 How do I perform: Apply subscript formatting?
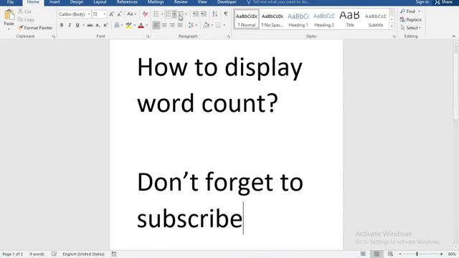pyautogui.click(x=98, y=26)
